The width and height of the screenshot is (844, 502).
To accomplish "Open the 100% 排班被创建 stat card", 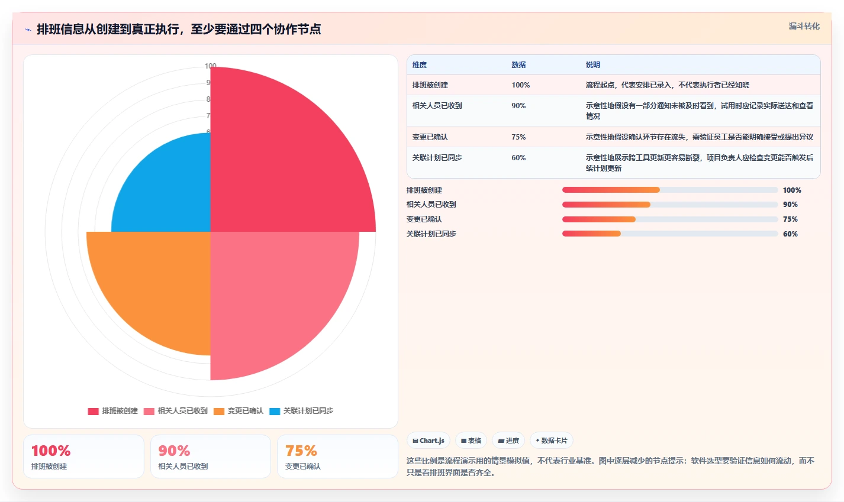I will [83, 456].
